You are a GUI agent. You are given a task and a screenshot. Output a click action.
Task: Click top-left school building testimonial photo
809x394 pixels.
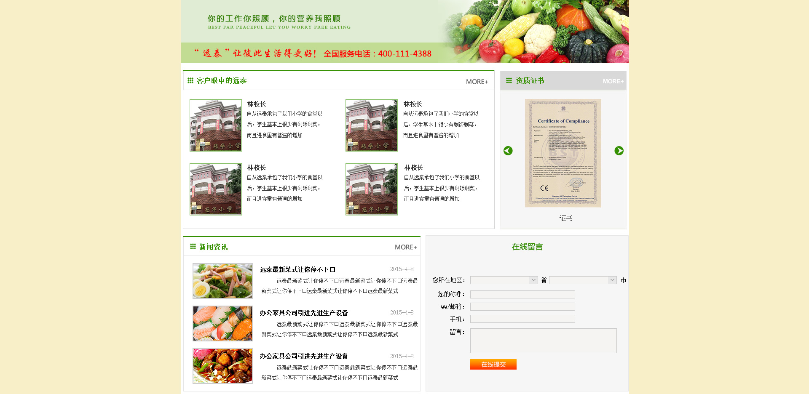(215, 125)
